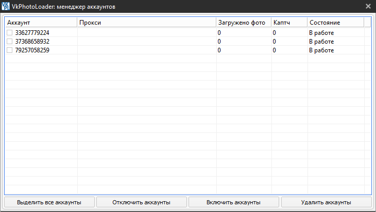Close the account manager window

[368, 6]
